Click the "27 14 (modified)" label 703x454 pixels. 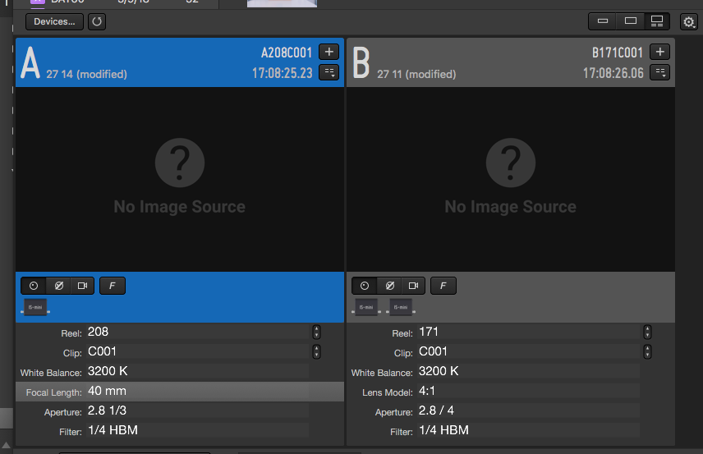coord(86,74)
